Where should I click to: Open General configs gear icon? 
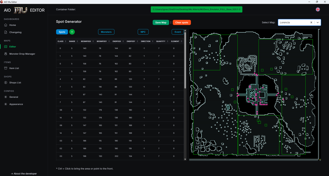tap(6, 97)
